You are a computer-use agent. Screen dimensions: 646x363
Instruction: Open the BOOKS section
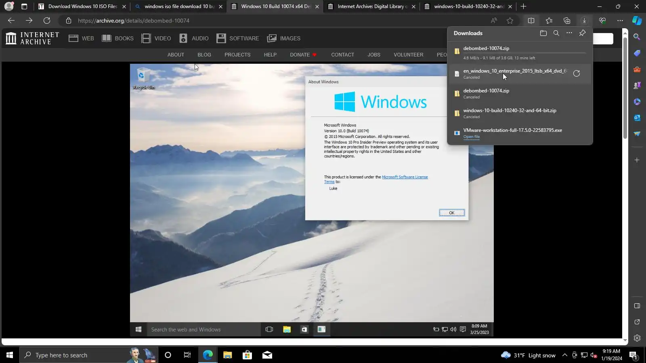[117, 38]
